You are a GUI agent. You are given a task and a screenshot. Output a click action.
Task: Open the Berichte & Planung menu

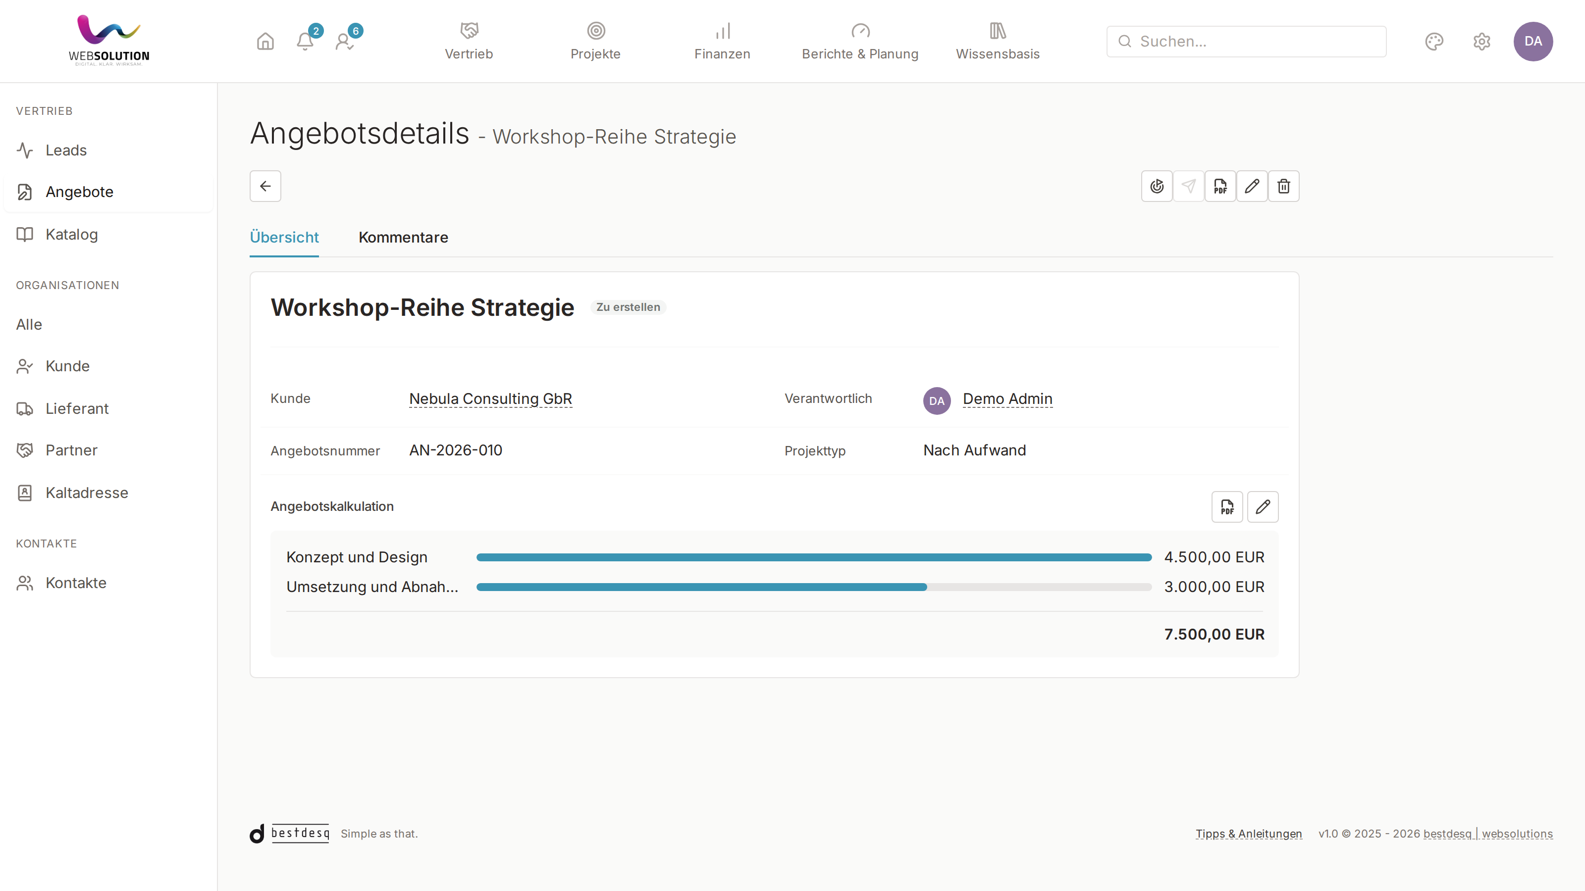[x=860, y=41]
